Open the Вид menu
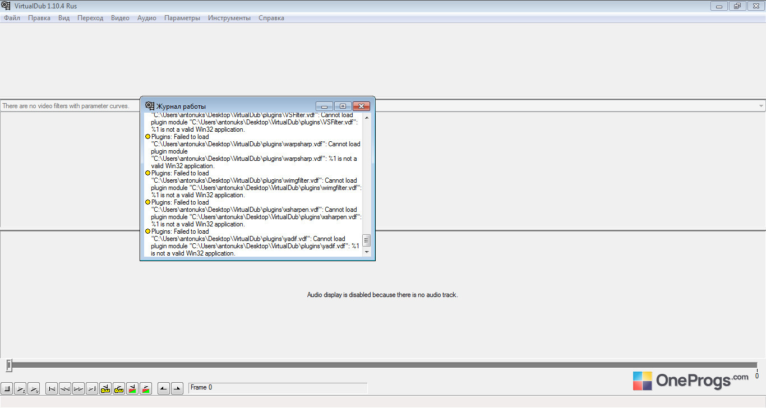This screenshot has width=766, height=408. click(64, 18)
